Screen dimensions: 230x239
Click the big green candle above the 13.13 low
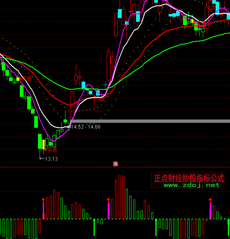[x=40, y=141]
